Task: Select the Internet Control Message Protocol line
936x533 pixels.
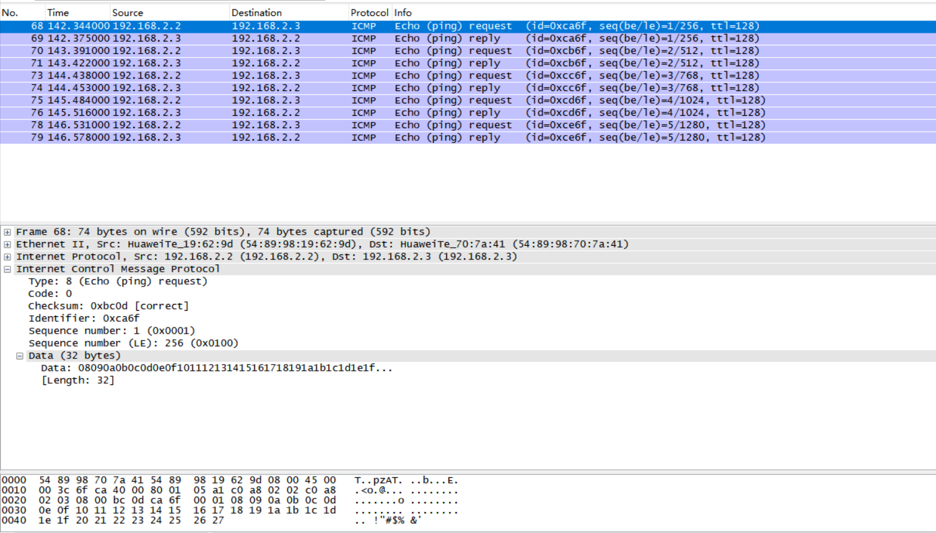Action: click(118, 269)
